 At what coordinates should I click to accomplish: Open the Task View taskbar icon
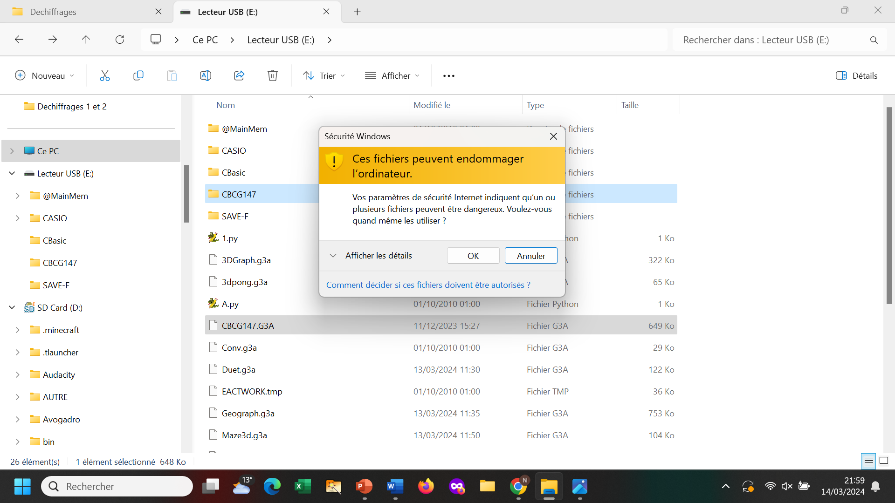(211, 486)
